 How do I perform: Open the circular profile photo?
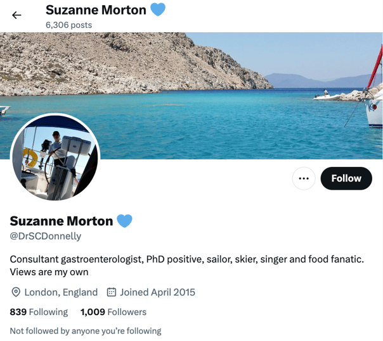tap(55, 158)
